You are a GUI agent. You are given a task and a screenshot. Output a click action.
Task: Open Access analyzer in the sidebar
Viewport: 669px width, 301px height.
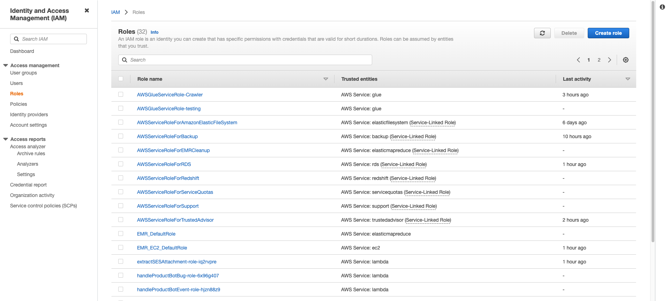pyautogui.click(x=28, y=146)
